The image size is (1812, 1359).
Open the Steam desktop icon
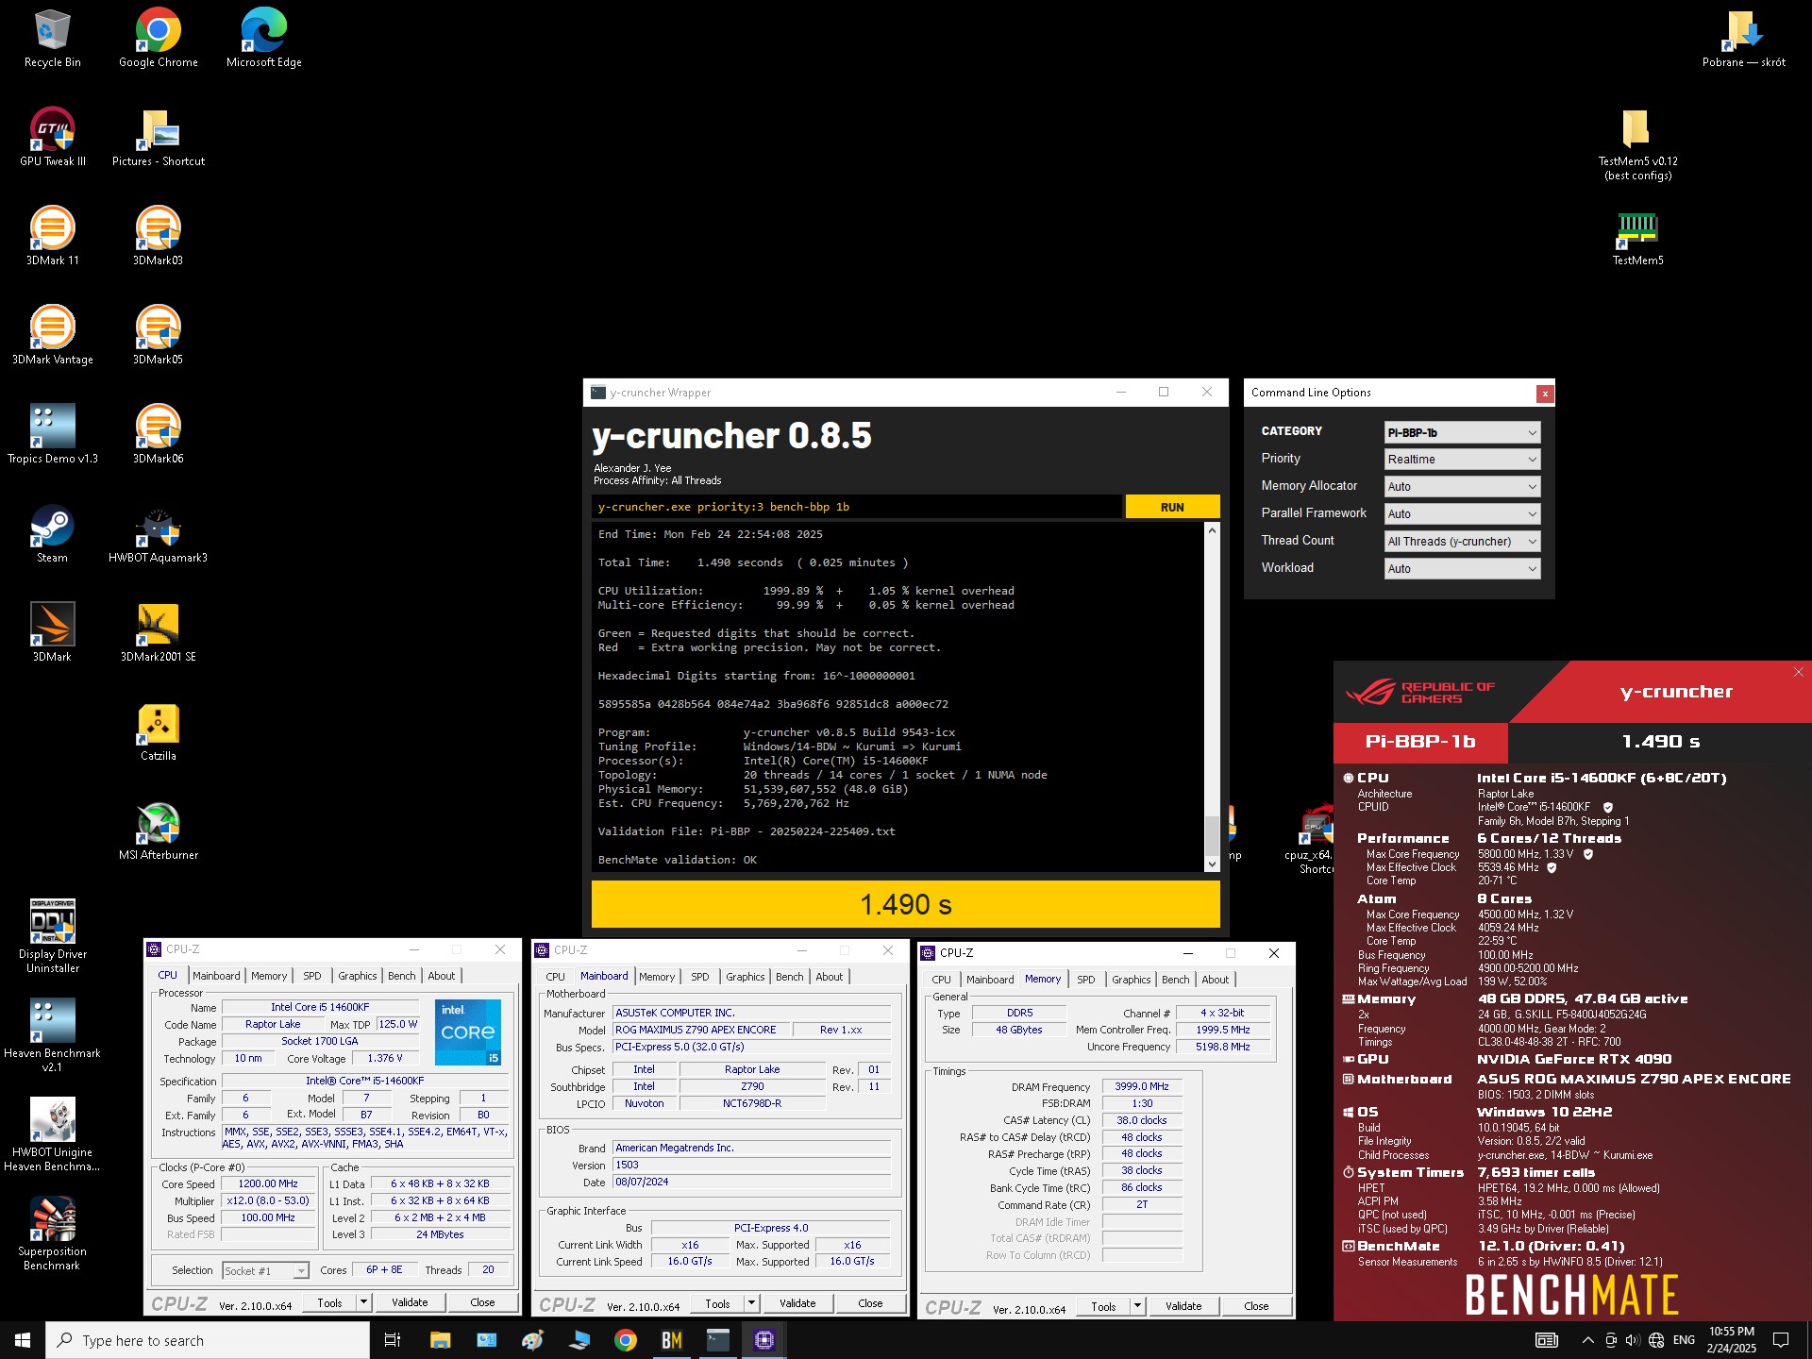click(x=53, y=535)
